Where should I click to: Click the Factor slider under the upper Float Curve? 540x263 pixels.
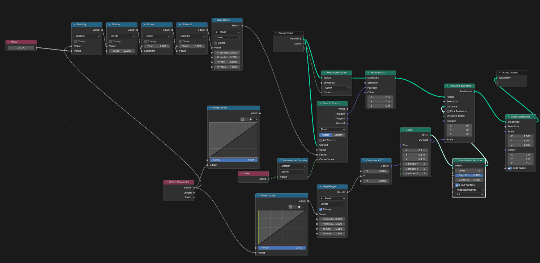234,160
